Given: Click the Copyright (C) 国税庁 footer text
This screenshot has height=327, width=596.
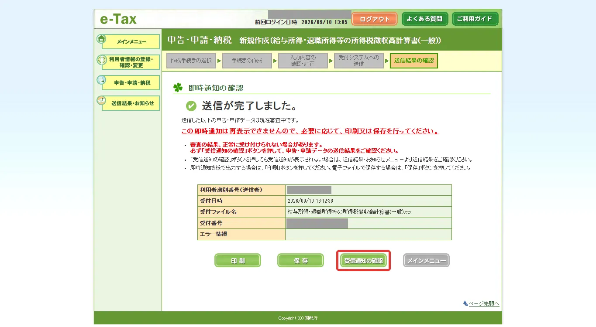Looking at the screenshot, I should (298, 318).
